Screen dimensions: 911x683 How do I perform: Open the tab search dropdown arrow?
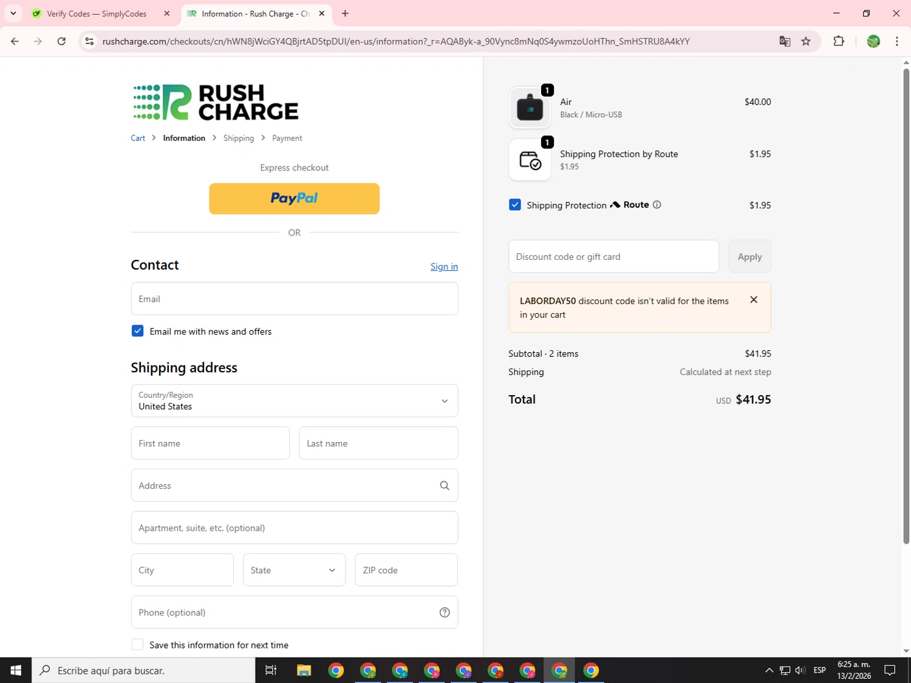coord(13,13)
